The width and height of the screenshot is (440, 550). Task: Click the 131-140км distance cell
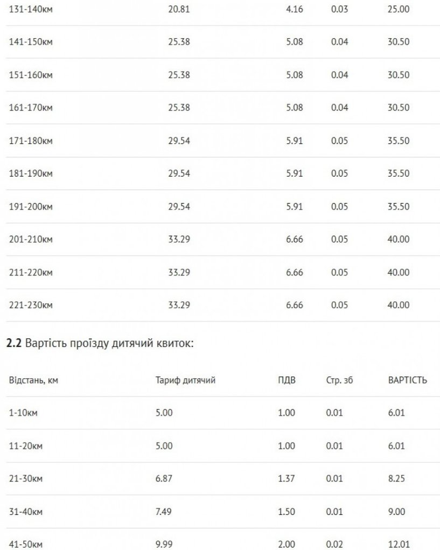(x=31, y=9)
